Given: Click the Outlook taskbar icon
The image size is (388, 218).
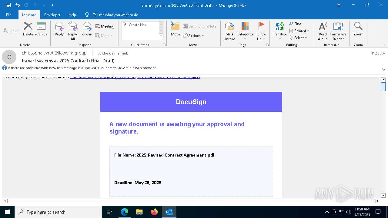Looking at the screenshot, I should pyautogui.click(x=169, y=212).
